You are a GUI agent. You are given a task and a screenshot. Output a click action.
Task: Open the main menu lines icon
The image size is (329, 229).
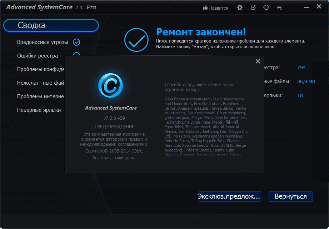279,8
